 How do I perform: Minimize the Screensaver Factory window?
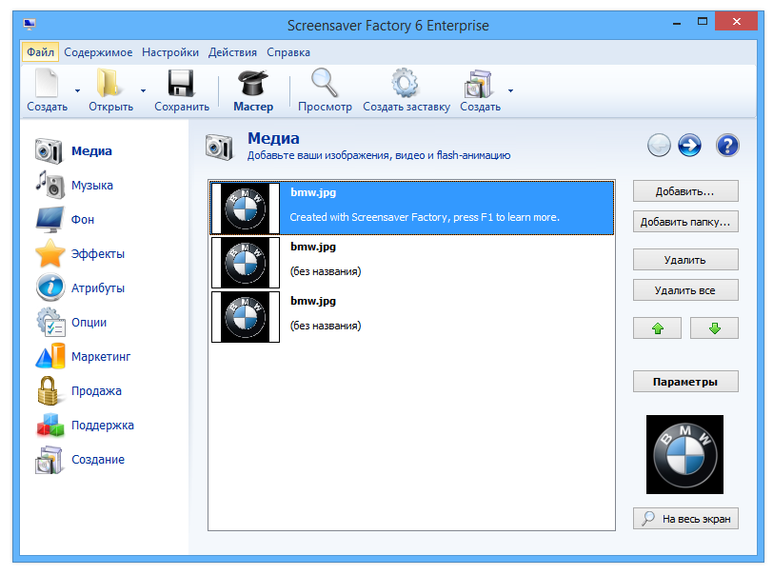point(677,23)
